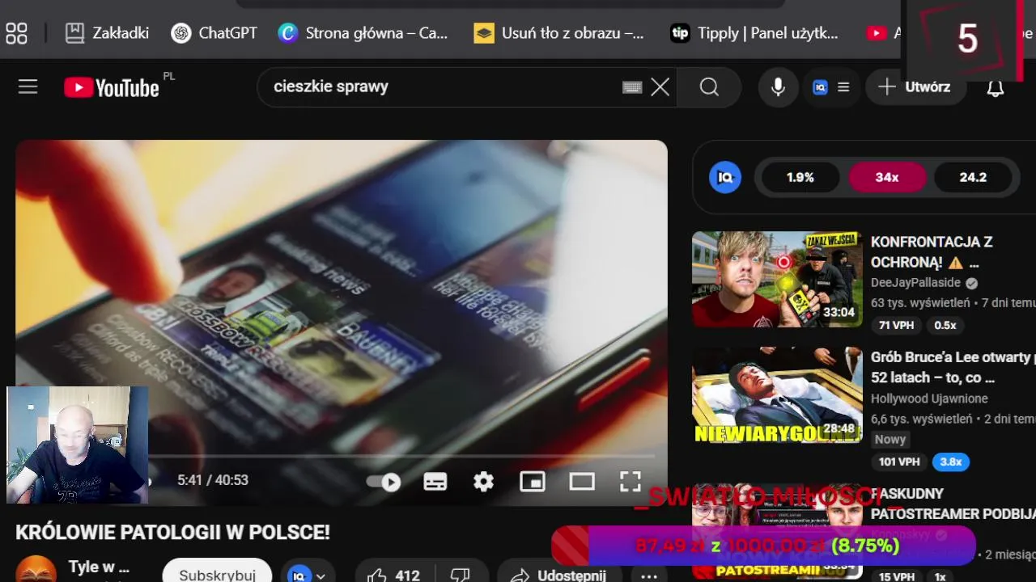This screenshot has width=1036, height=582.
Task: Click the 15 VPH badge
Action: coord(896,576)
